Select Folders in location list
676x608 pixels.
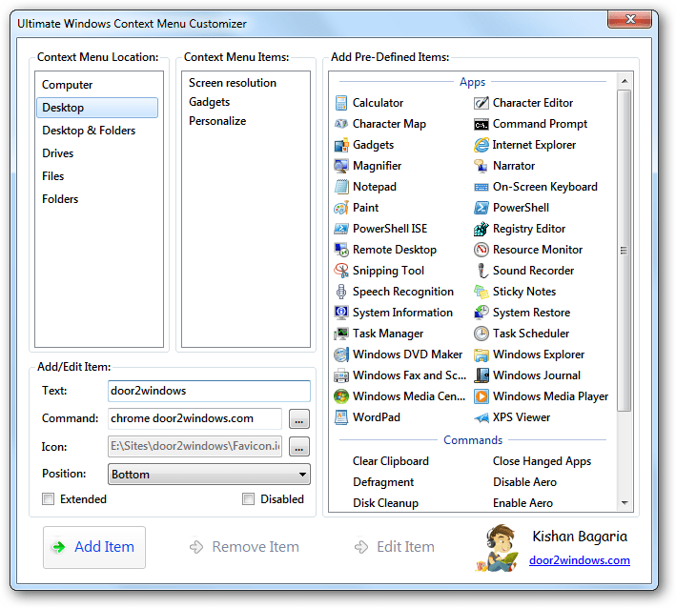coord(97,199)
